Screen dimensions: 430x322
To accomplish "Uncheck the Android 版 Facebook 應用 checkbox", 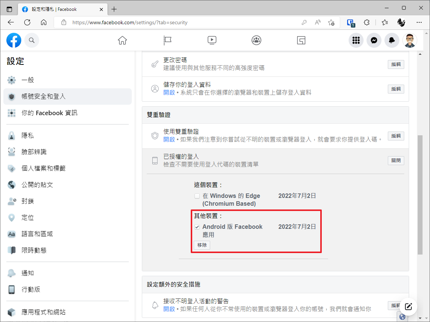I will (197, 227).
